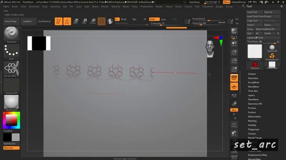This screenshot has width=286, height=160.
Task: Toggle Floor grid button
Action: (x=234, y=87)
